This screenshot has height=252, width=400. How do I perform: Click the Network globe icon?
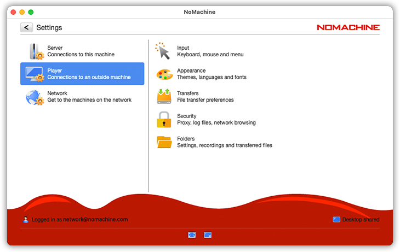[x=35, y=97]
